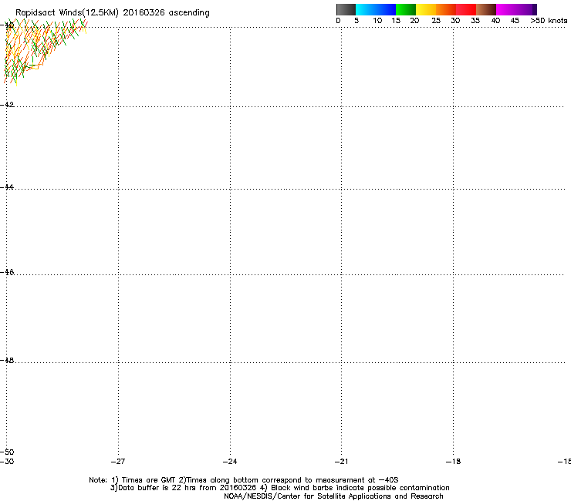
Task: Click the latitude label "-44"
Action: (x=7, y=187)
